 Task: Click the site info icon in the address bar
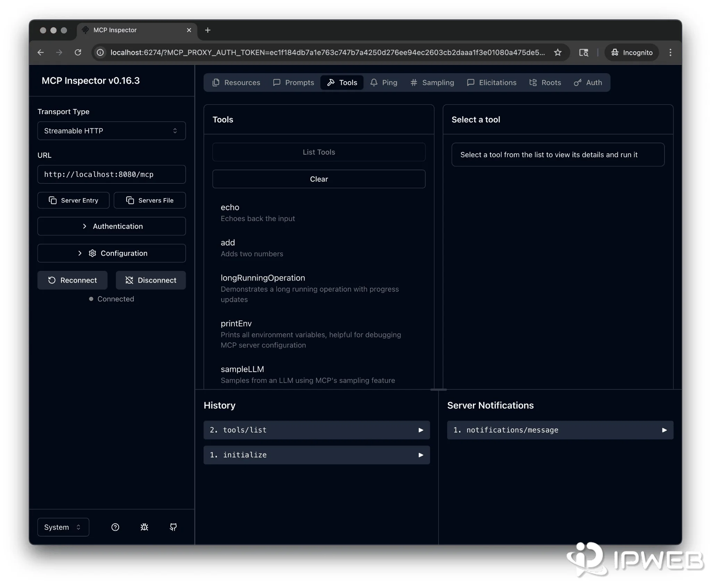click(100, 52)
